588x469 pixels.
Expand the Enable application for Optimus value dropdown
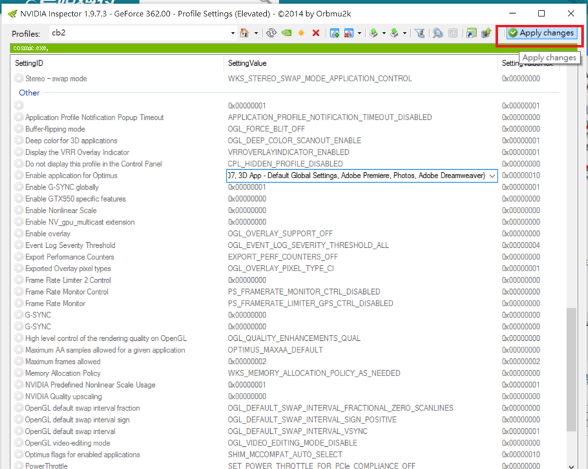coord(492,176)
